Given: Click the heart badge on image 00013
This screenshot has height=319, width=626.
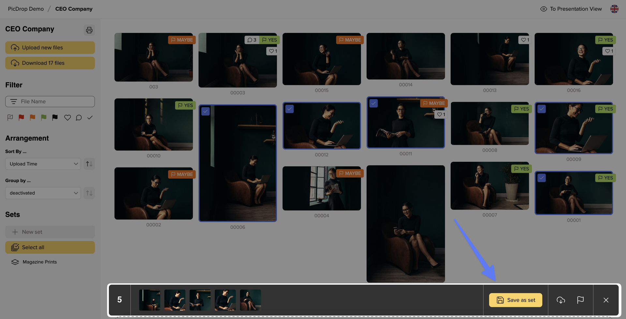Looking at the screenshot, I should [x=525, y=40].
